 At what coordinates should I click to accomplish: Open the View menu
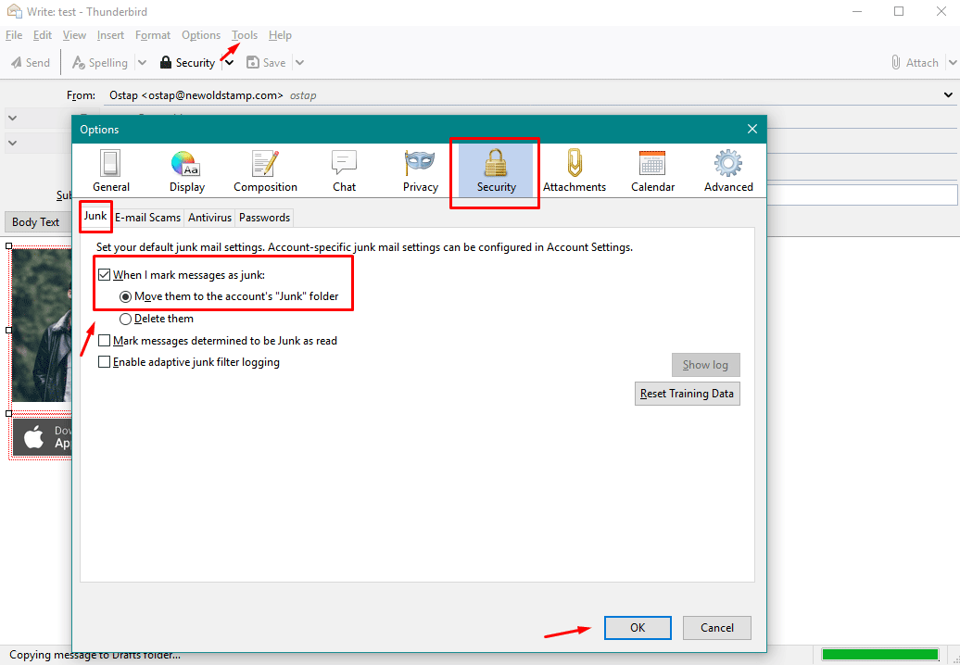pyautogui.click(x=74, y=35)
